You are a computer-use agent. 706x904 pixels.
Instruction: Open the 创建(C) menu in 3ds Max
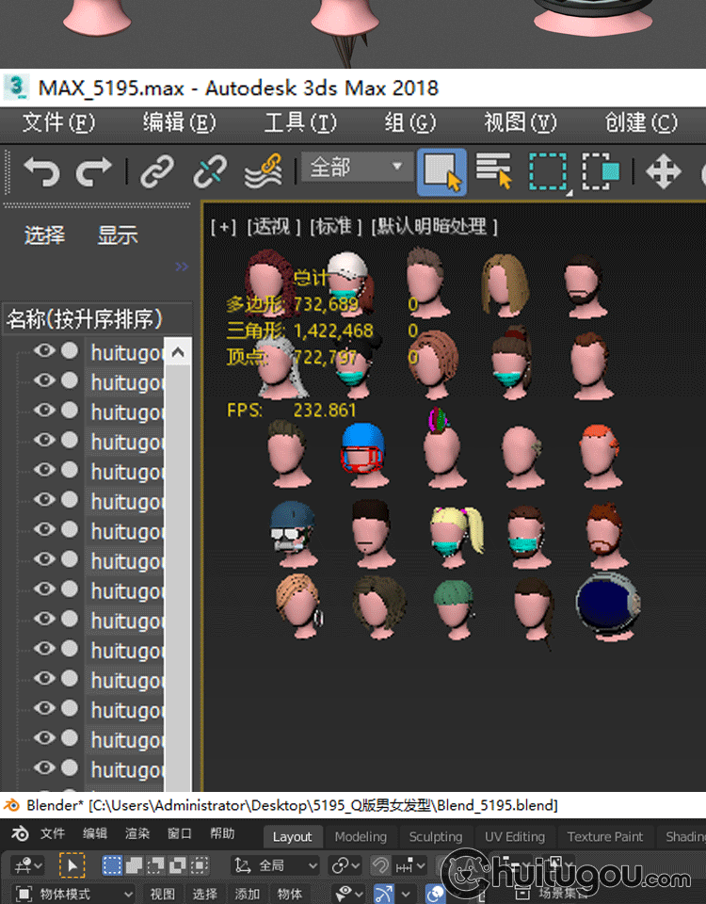[x=641, y=122]
